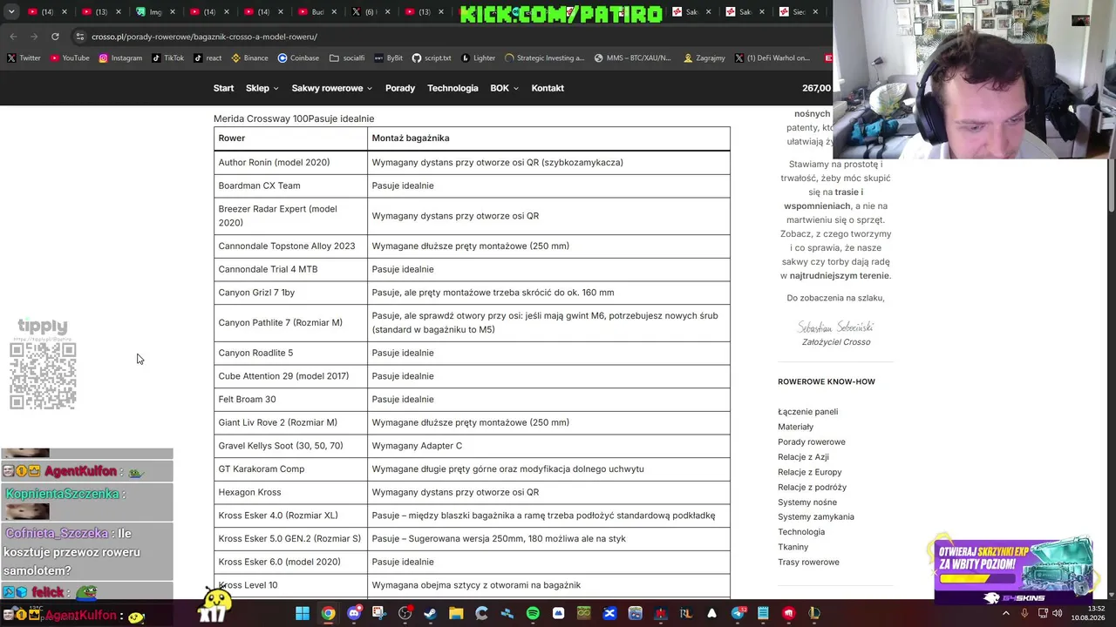Click the tipply QR code
The image size is (1116, 627).
[x=43, y=375]
